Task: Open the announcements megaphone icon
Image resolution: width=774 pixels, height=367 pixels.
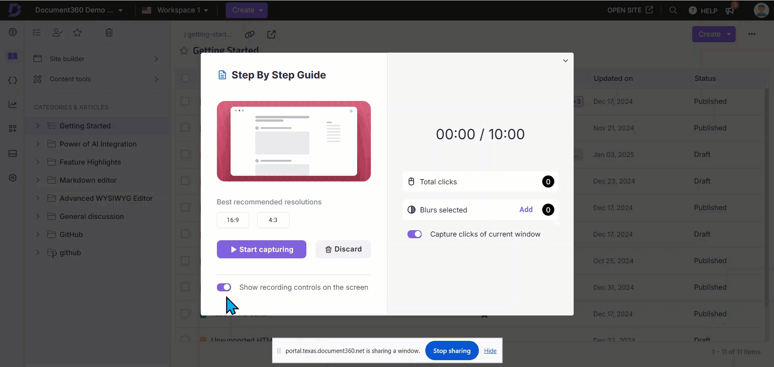Action: click(x=730, y=10)
